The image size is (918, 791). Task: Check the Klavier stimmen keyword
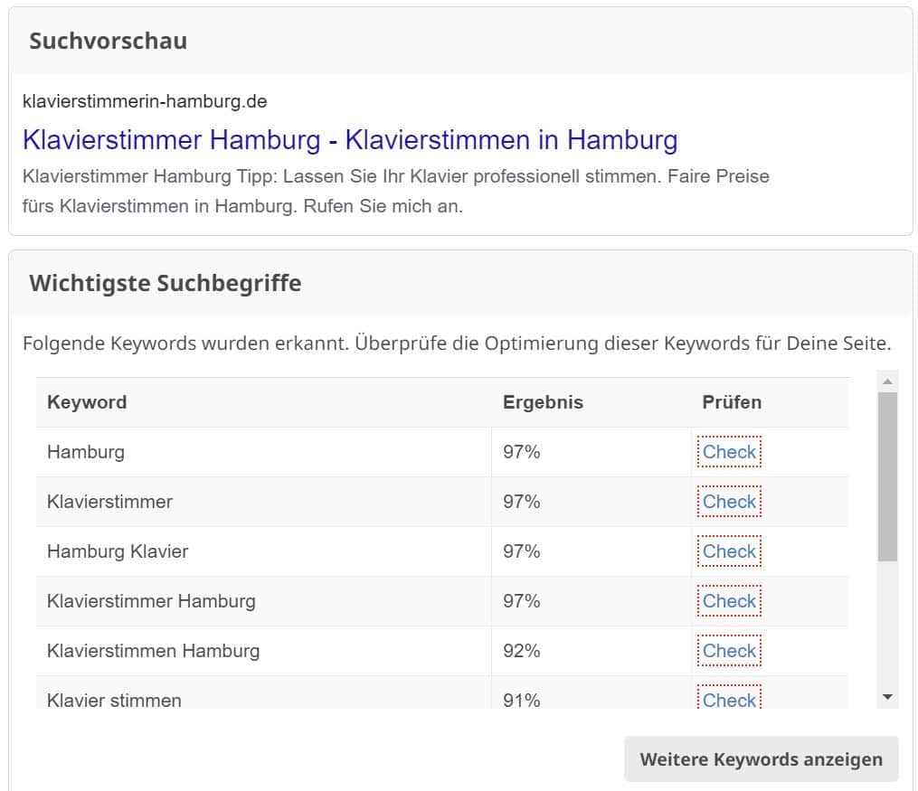coord(729,698)
